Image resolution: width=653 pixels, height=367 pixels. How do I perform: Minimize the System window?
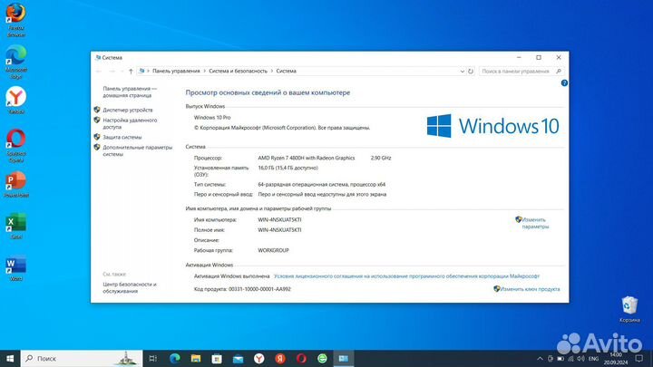[x=519, y=57]
